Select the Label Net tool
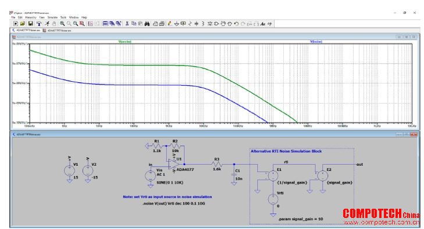Image resolution: width=424 pixels, height=229 pixels. (183, 24)
